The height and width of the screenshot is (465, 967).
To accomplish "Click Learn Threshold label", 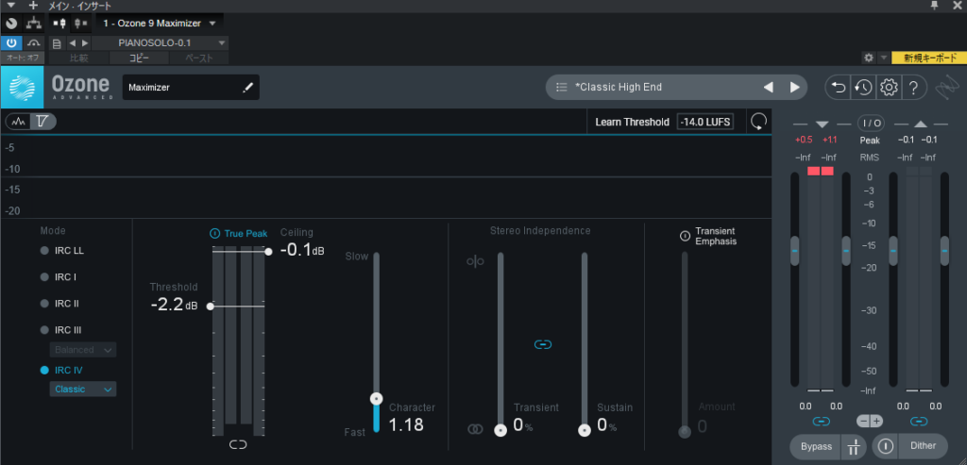I will (632, 122).
